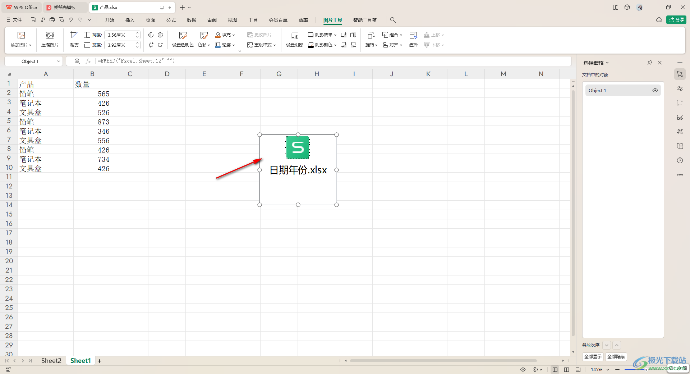This screenshot has width=690, height=374.
Task: Pin the 选择窗格 pane
Action: [x=650, y=63]
